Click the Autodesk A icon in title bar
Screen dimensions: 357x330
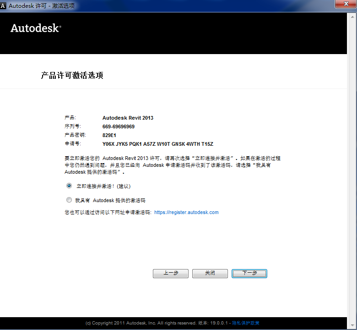tap(3, 6)
